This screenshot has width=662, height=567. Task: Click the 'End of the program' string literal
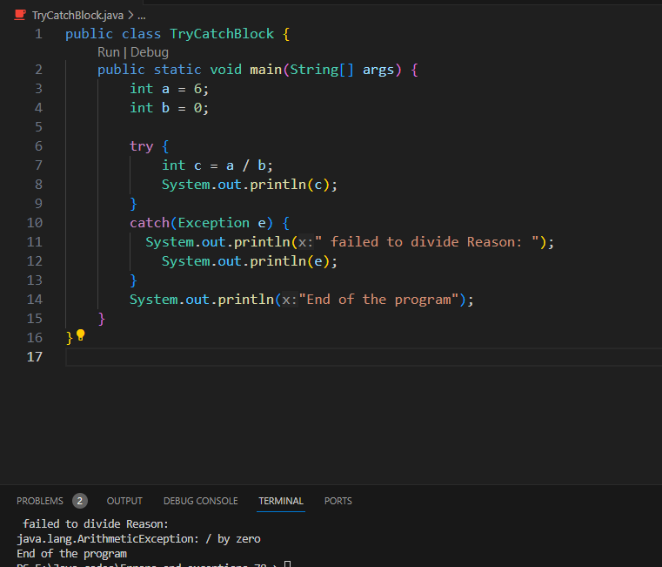(378, 300)
